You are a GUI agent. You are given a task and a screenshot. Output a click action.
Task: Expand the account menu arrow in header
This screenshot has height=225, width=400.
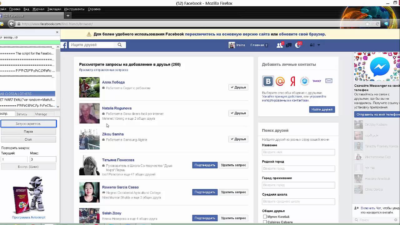click(319, 45)
